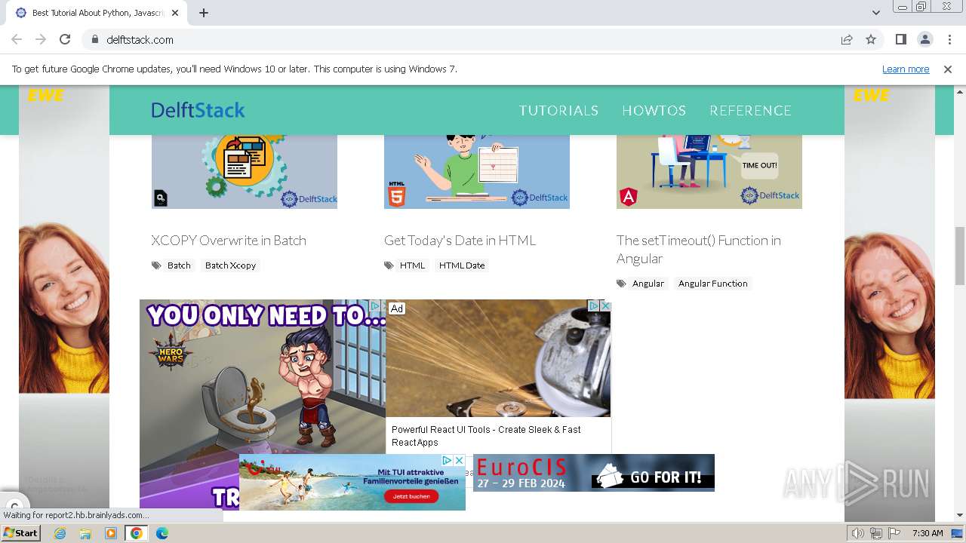Open Action Center flag icon
The height and width of the screenshot is (543, 966).
(x=893, y=533)
